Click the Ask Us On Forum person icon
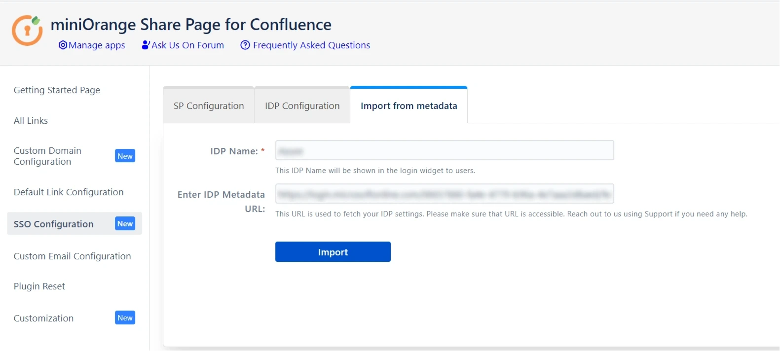This screenshot has height=351, width=780. tap(146, 45)
